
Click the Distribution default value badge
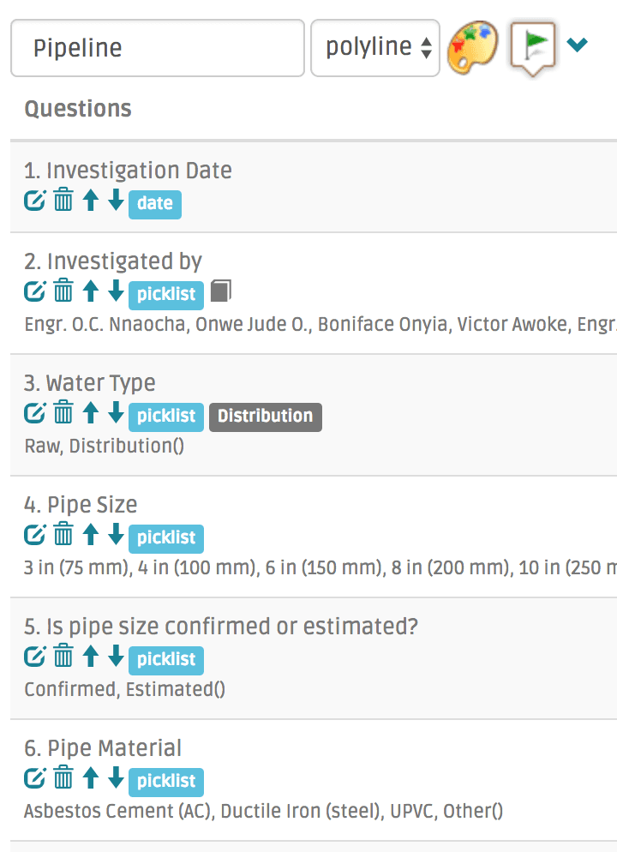(x=265, y=417)
